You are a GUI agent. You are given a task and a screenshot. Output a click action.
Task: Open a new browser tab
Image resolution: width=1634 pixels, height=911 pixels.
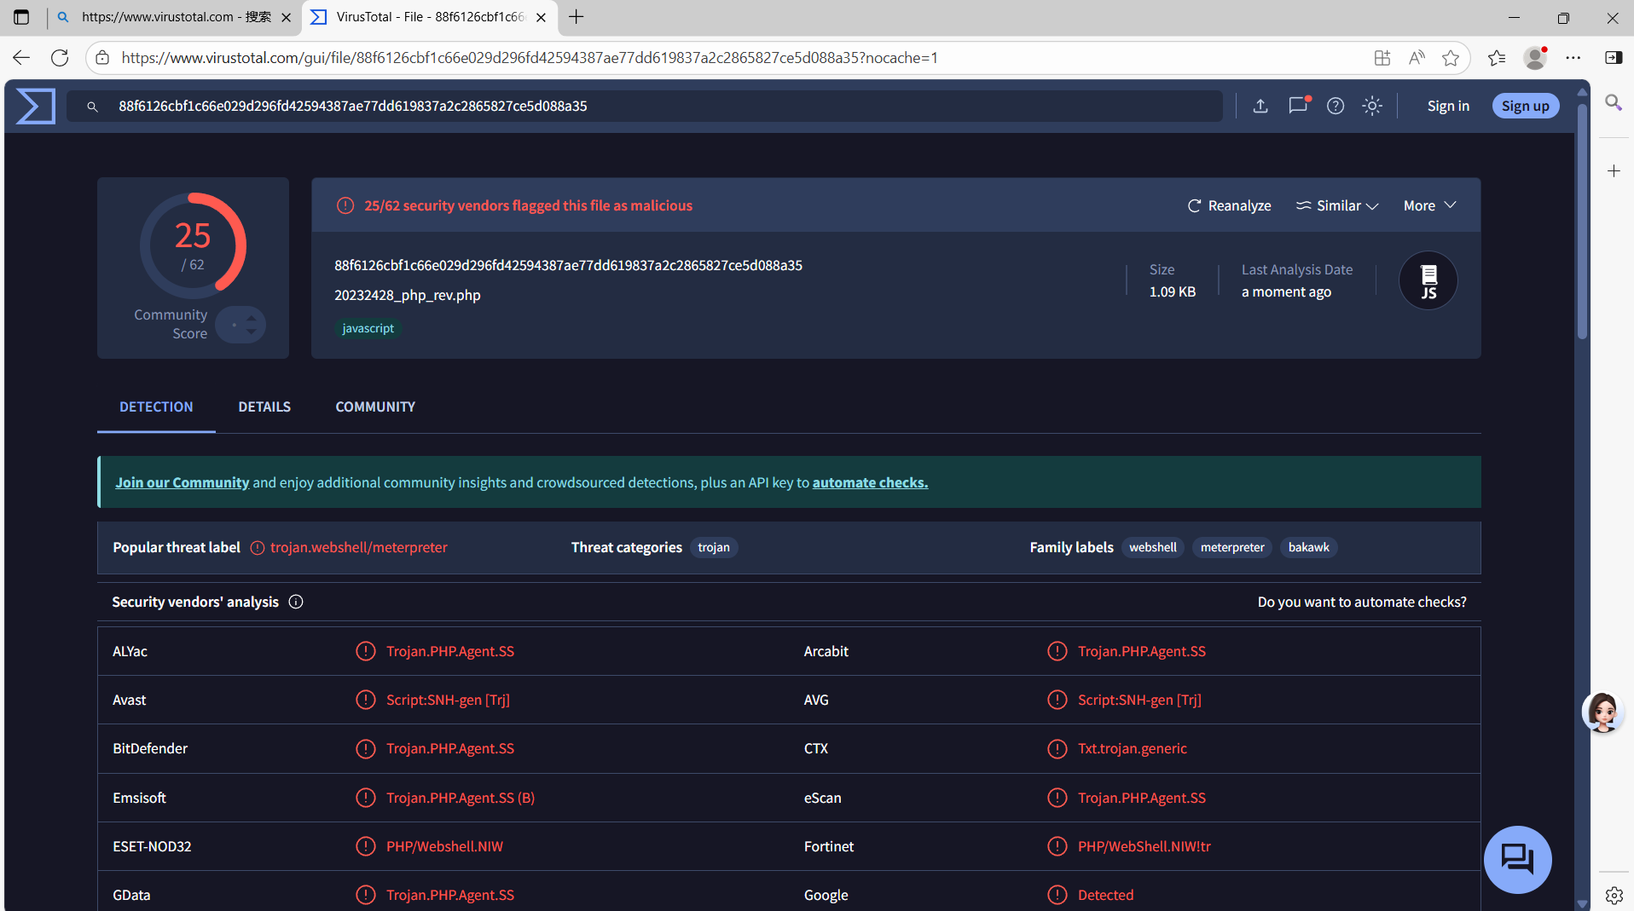pos(577,17)
